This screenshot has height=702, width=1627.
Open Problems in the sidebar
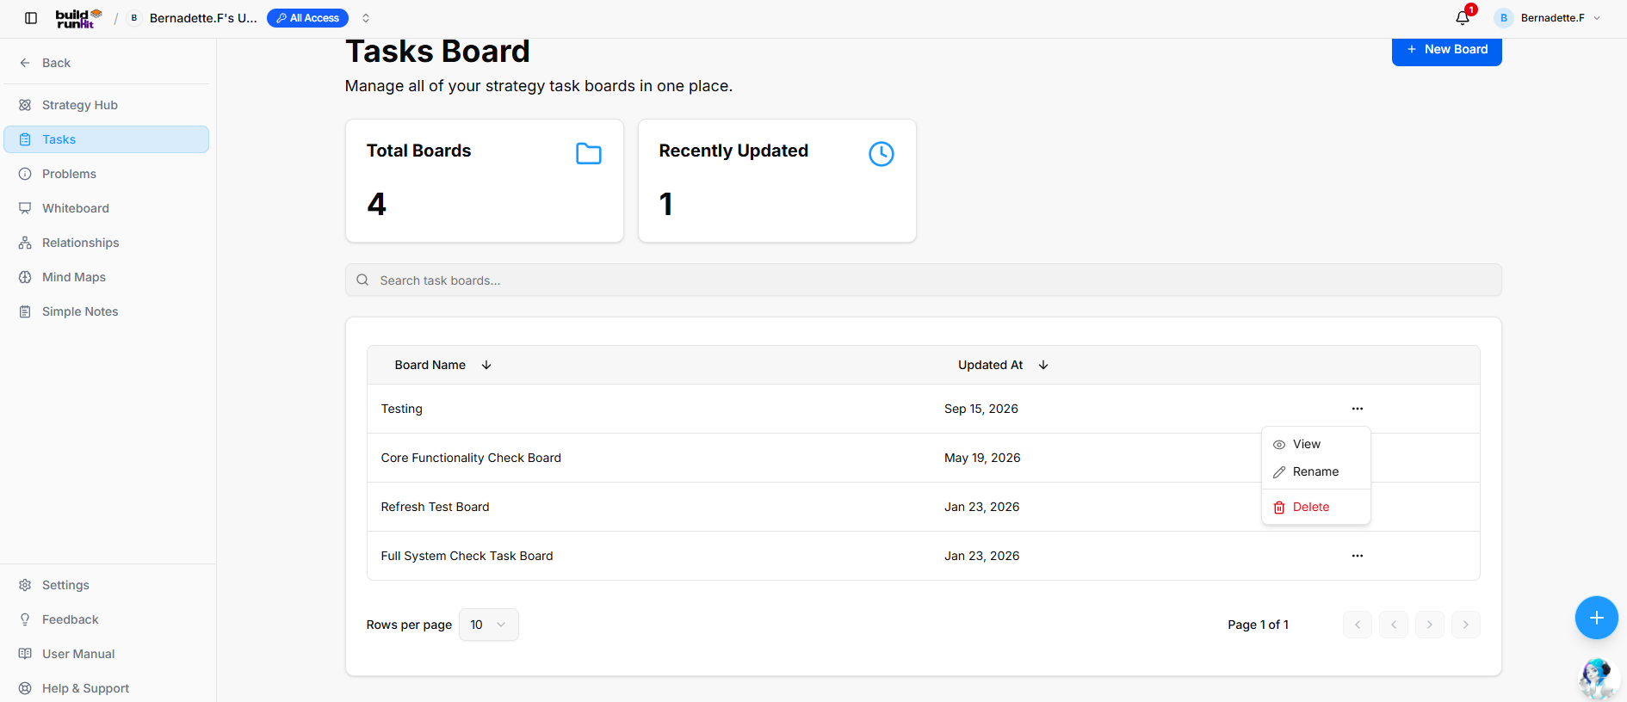click(107, 174)
